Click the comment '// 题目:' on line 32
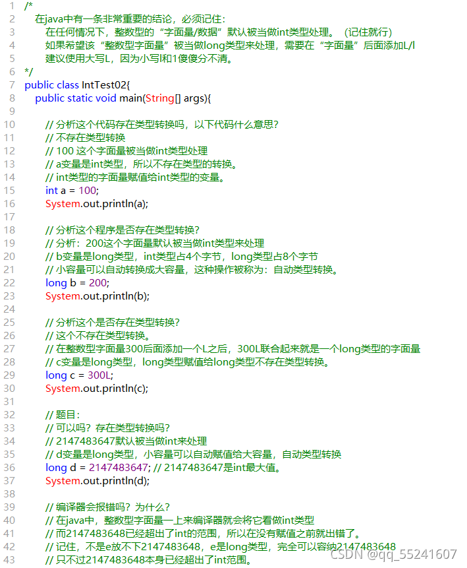 tap(63, 415)
